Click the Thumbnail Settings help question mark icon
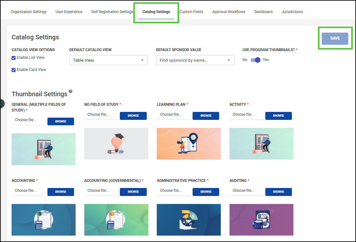 point(70,91)
